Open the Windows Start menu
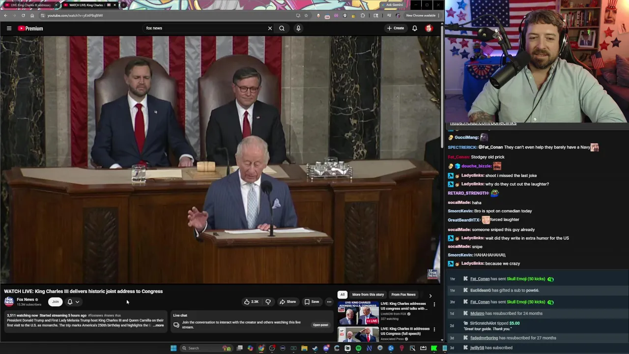This screenshot has height=354, width=629. (173, 348)
